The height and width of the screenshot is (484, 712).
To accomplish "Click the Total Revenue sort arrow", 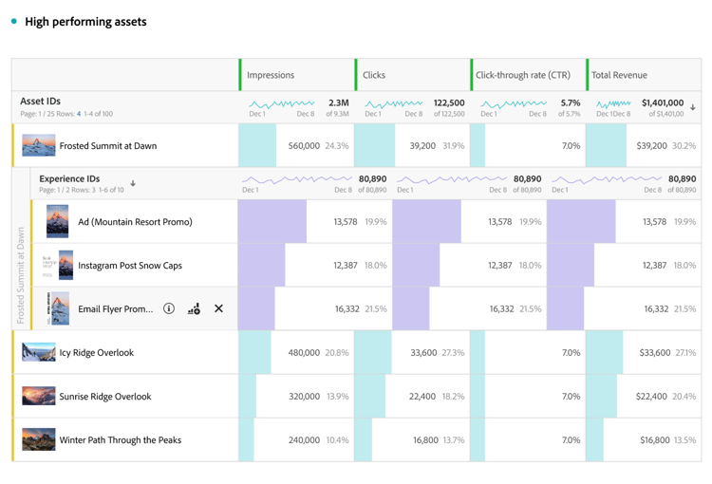I will [x=693, y=107].
